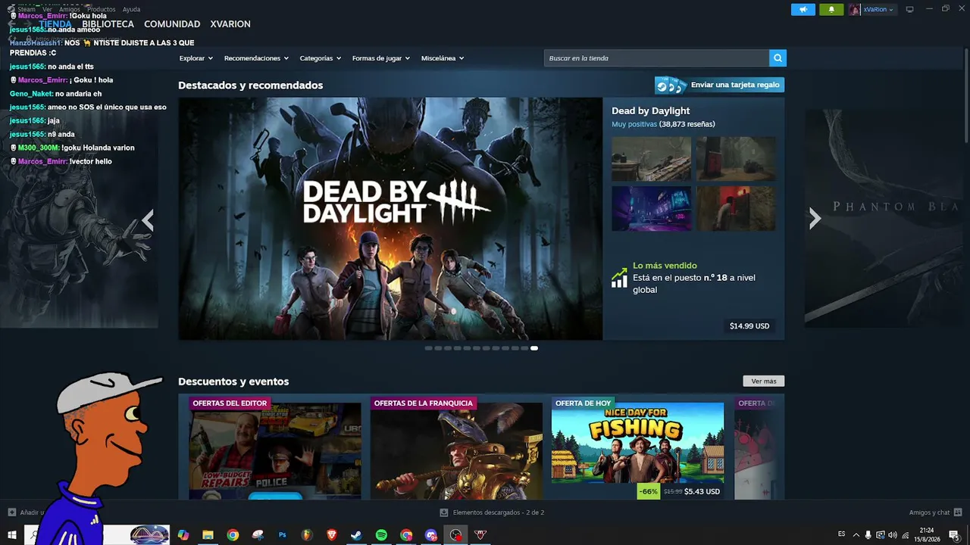The width and height of the screenshot is (970, 545).
Task: Go to previous featured game with left arrow
Action: tap(148, 220)
